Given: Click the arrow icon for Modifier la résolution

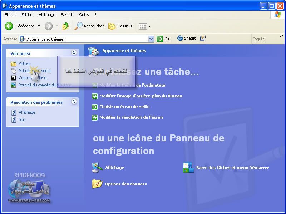Looking at the screenshot, I should point(95,118).
